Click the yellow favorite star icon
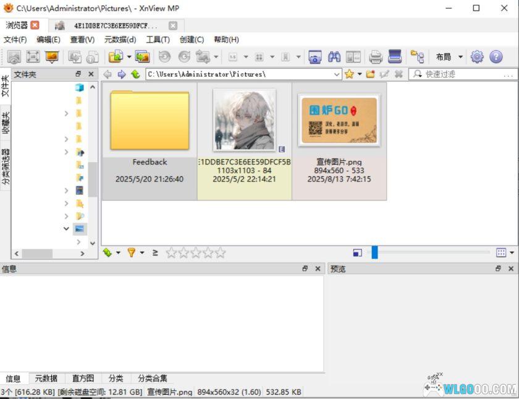Screen dimensions: 519x399 click(x=349, y=74)
